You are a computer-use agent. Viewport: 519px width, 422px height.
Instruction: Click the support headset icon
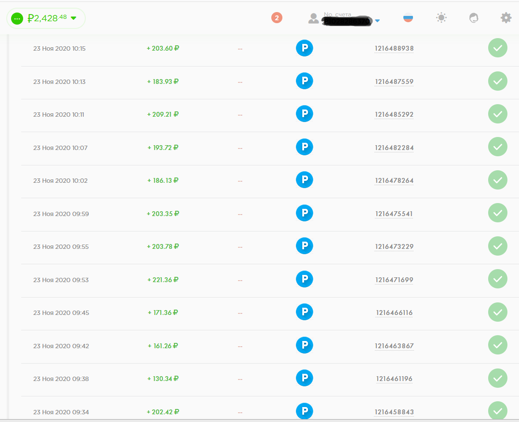click(473, 18)
